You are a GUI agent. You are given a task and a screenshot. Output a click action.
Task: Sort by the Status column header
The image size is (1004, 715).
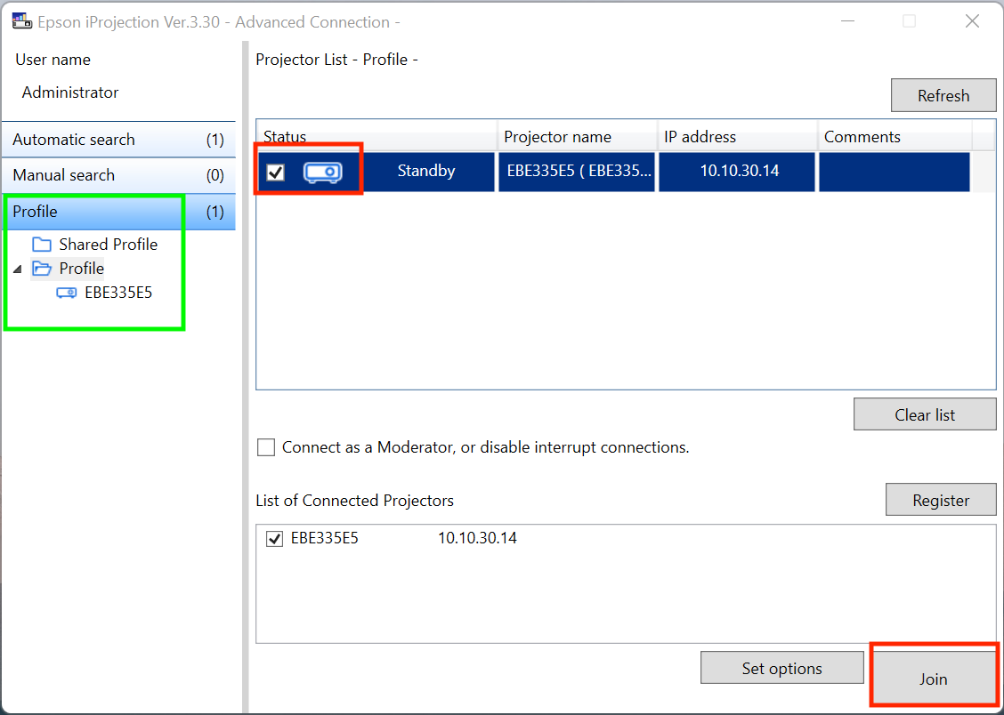tap(376, 137)
